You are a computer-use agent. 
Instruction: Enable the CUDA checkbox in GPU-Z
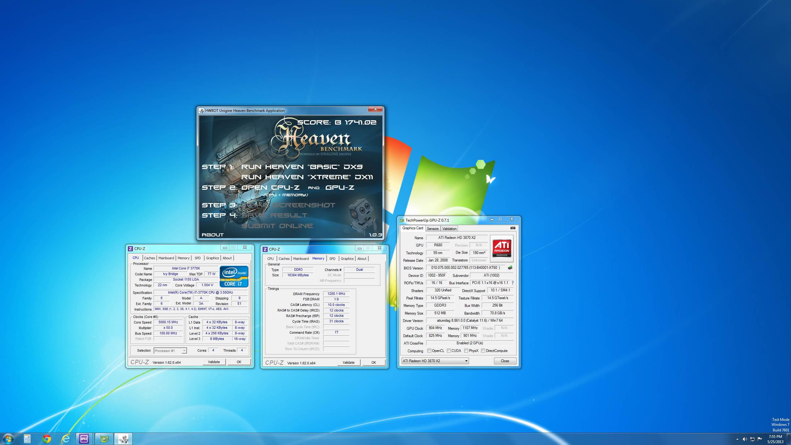coord(449,351)
